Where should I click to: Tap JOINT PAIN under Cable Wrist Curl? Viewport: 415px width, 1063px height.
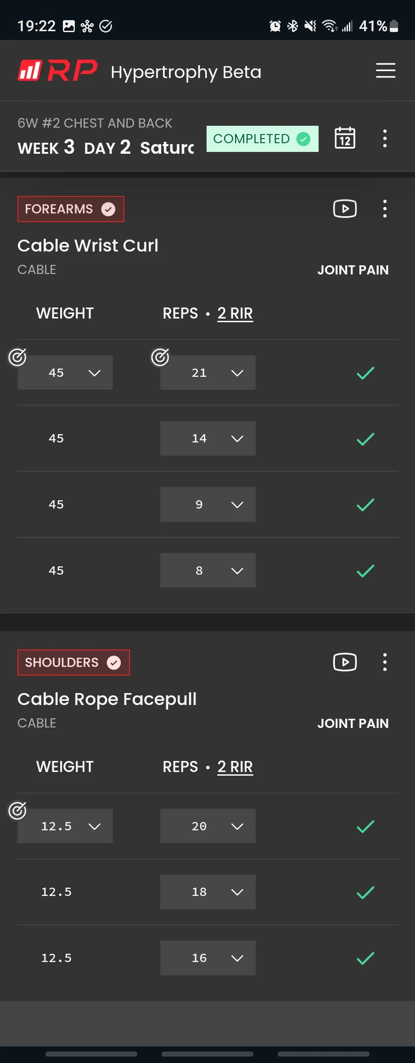click(353, 270)
